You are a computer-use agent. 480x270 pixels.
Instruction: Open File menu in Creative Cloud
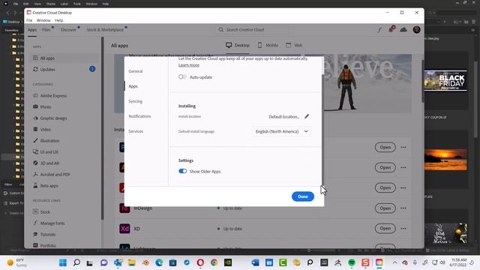pos(29,20)
